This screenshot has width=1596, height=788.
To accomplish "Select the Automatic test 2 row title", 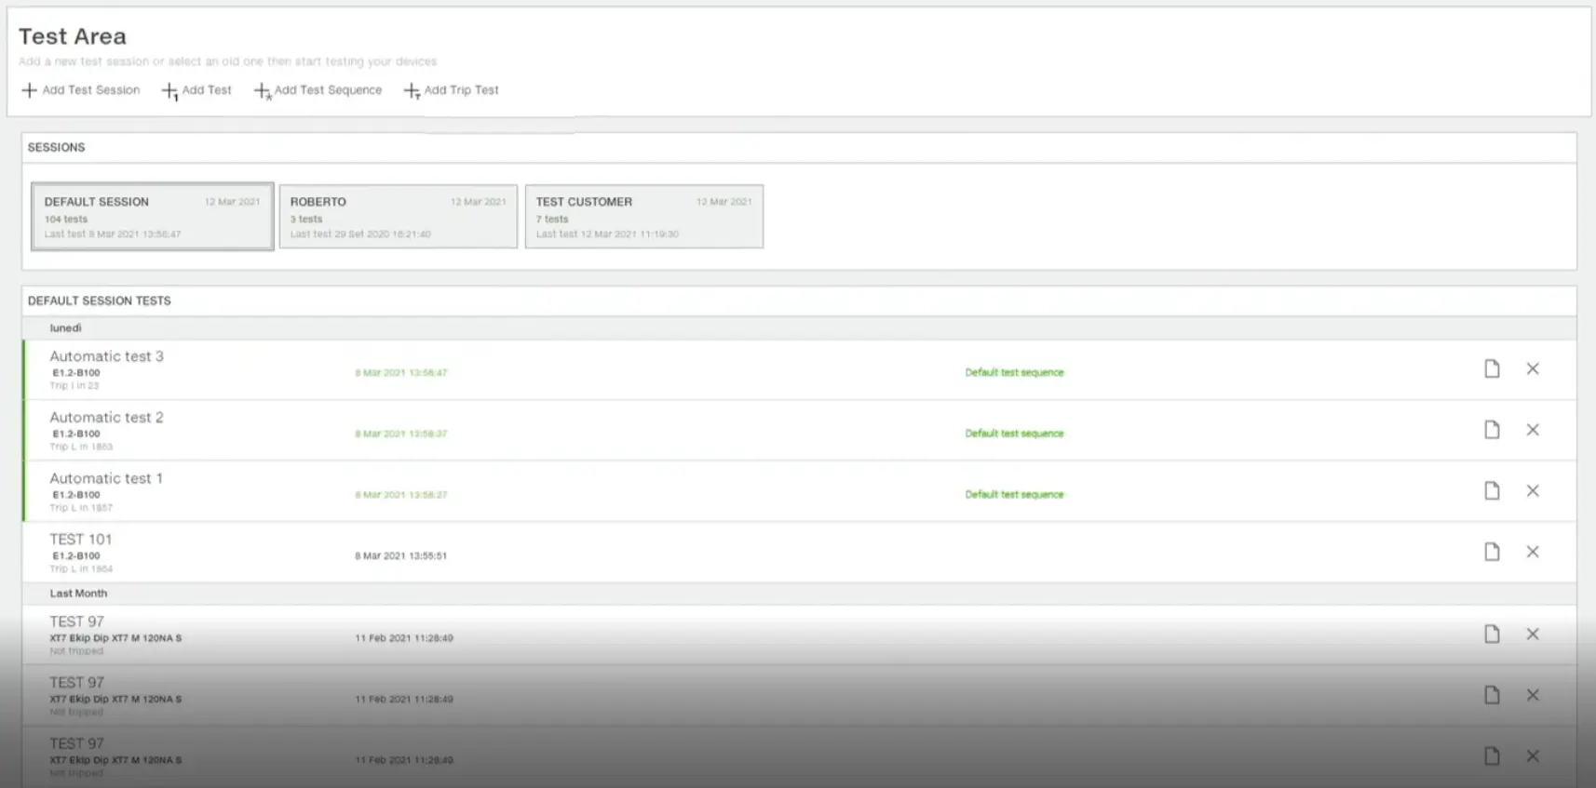I will 106,418.
